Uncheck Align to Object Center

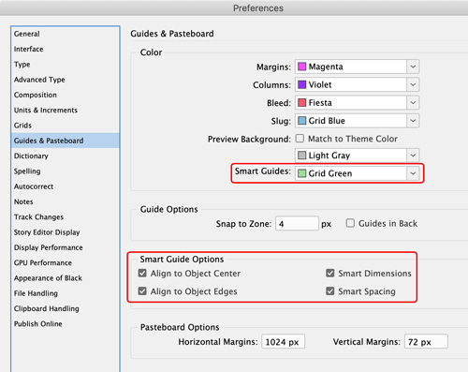click(x=142, y=274)
